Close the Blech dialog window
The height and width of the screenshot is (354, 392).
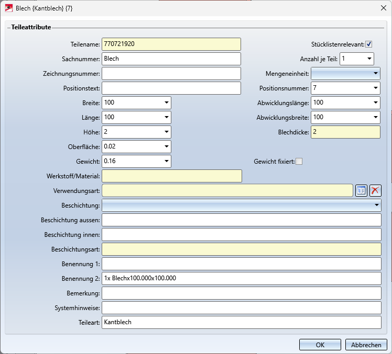tap(380, 7)
